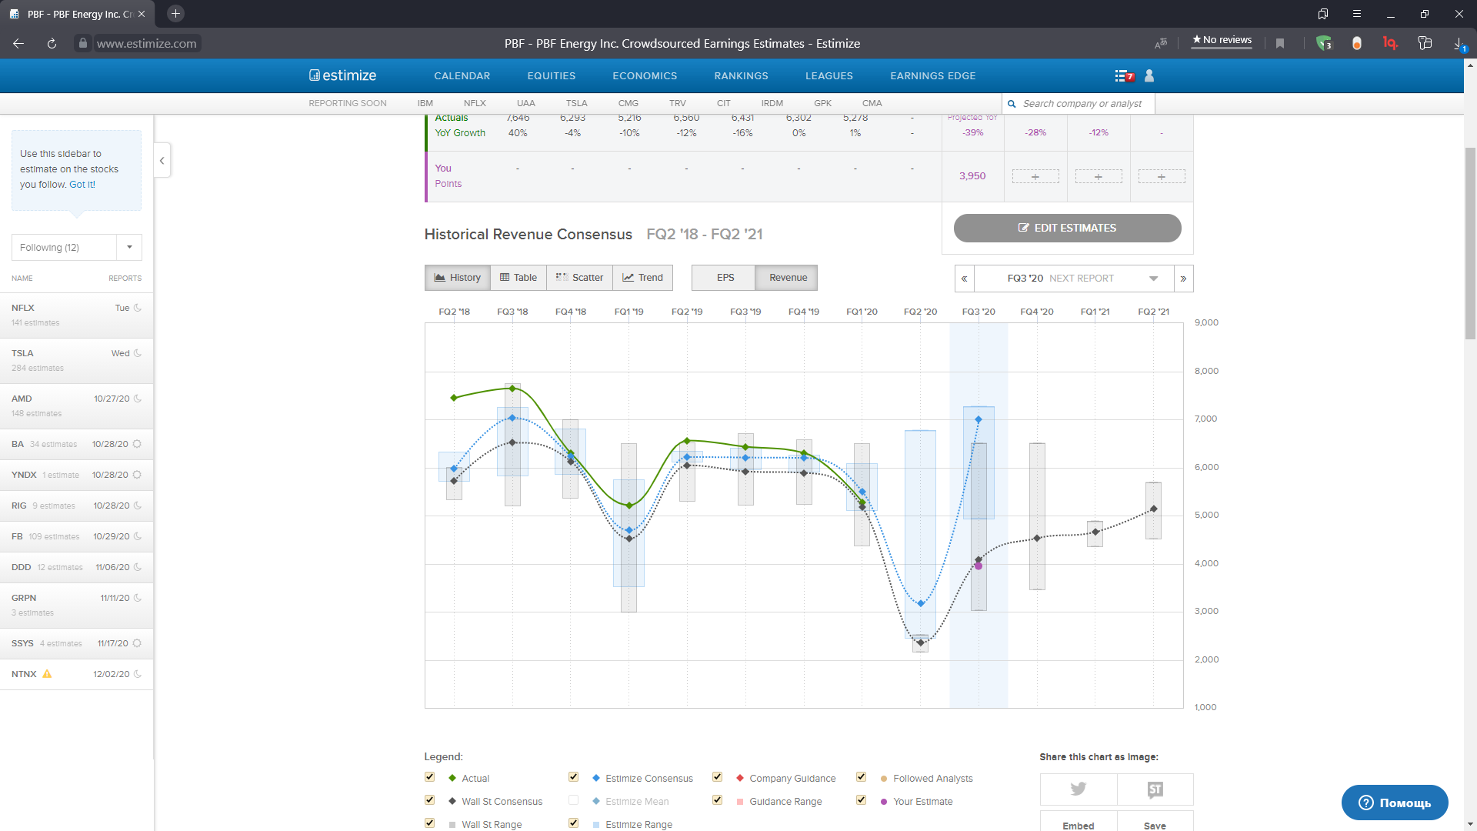
Task: Open the Помощь help button
Action: [x=1395, y=803]
